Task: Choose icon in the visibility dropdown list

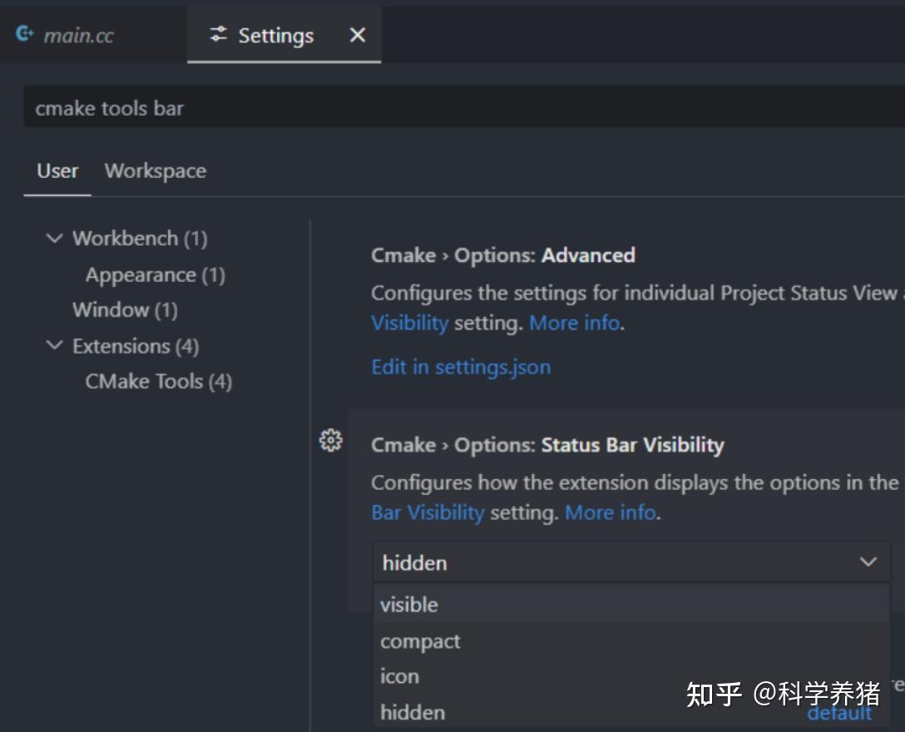Action: click(399, 676)
